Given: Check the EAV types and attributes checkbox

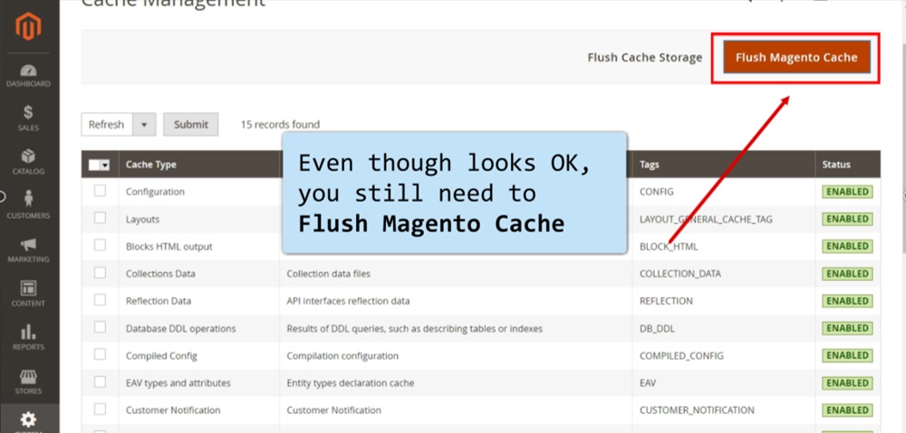Looking at the screenshot, I should pos(100,381).
